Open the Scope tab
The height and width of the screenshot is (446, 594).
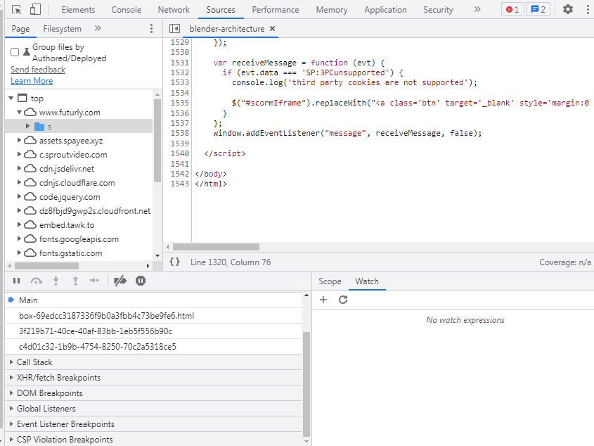(330, 281)
